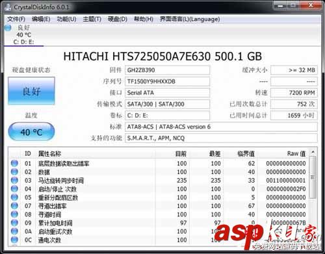Click the firmware field GH2ZB390

pos(167,70)
